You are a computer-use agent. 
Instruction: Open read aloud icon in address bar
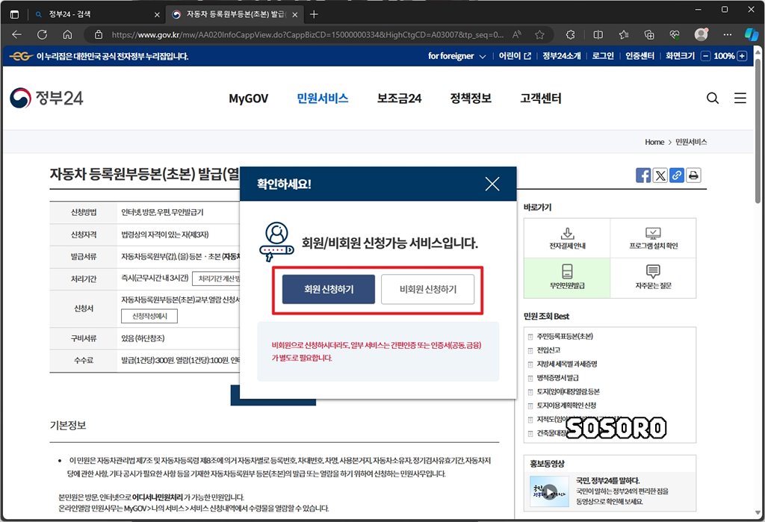point(517,34)
